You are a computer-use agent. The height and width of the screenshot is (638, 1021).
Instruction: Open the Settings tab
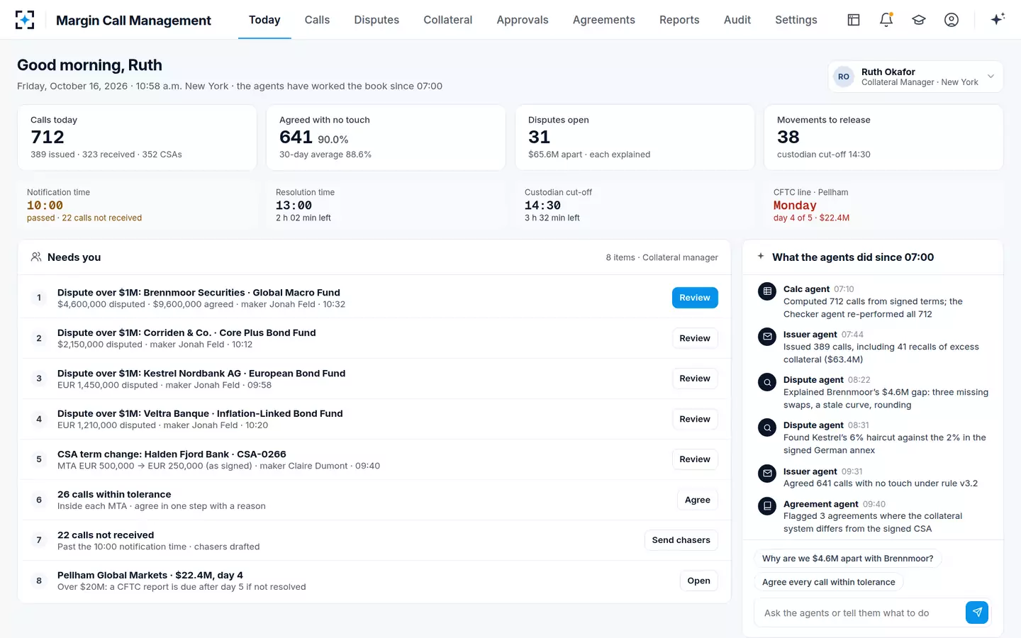point(796,20)
